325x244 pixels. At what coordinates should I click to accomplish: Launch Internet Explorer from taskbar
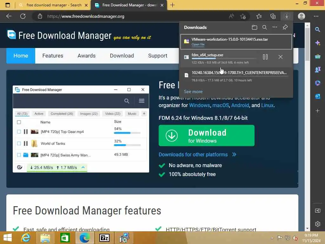26,238
